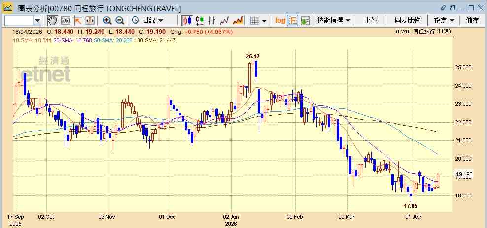Switch to line chart style

224,21
